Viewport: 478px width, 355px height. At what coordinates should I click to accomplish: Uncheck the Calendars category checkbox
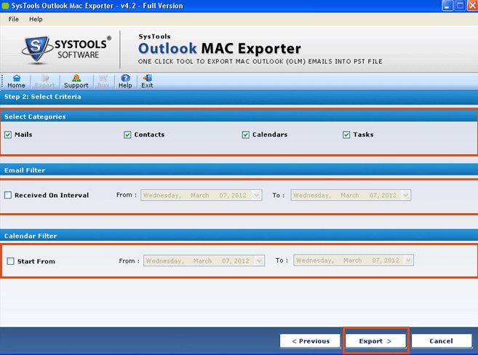(x=246, y=135)
